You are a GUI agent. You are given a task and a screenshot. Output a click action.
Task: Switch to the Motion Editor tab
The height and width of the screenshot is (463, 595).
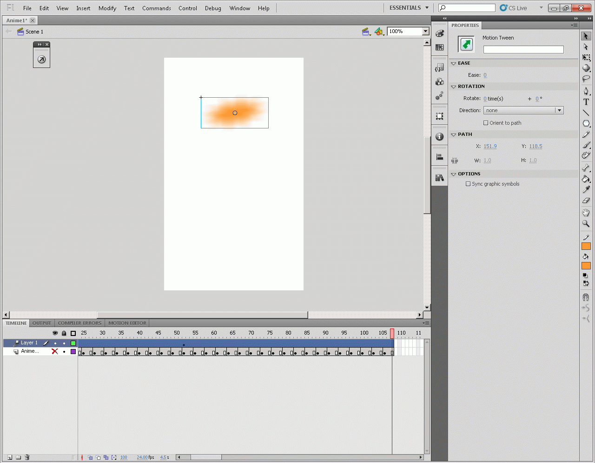click(x=127, y=323)
